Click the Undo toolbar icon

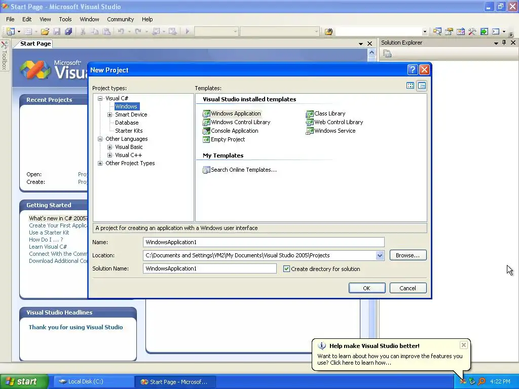point(121,31)
